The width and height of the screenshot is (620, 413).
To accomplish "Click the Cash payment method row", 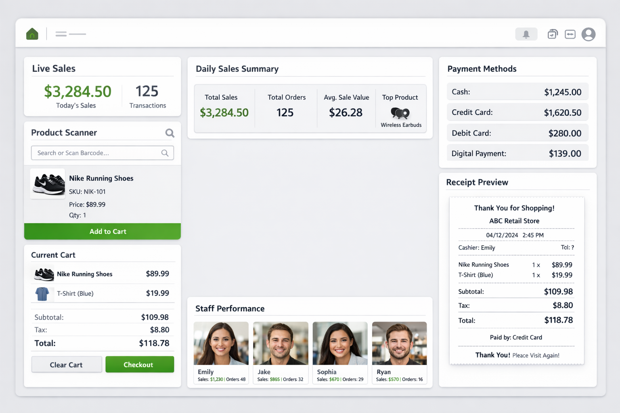I will coord(517,92).
